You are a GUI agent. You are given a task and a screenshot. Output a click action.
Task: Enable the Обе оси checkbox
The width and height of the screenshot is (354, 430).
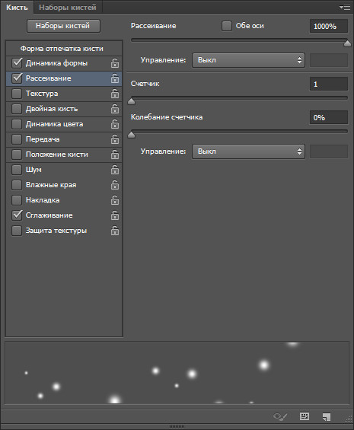(227, 26)
